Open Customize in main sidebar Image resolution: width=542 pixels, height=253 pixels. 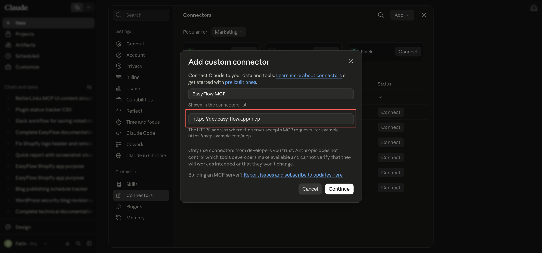(x=49, y=67)
